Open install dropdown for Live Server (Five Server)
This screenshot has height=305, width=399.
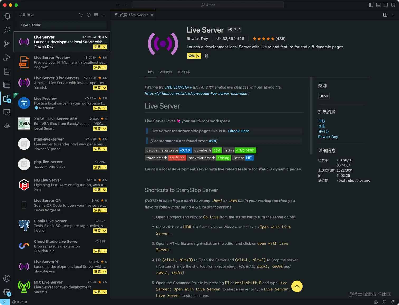point(104,88)
